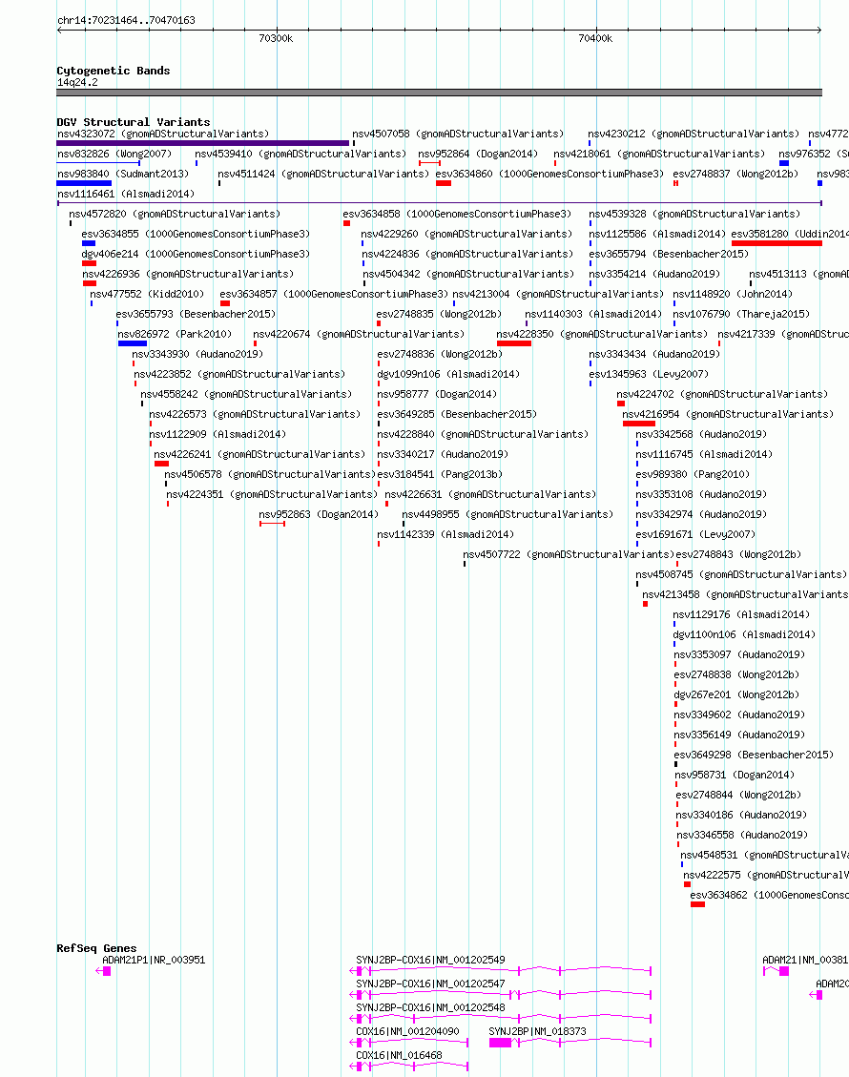Click the blue bar under nsv983840
The height and width of the screenshot is (1077, 849).
click(84, 183)
